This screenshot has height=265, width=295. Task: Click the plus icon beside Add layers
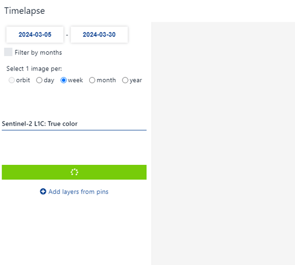(x=43, y=191)
